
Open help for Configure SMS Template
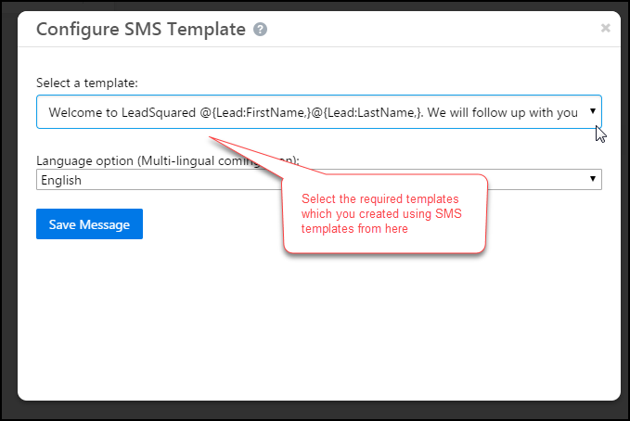260,30
